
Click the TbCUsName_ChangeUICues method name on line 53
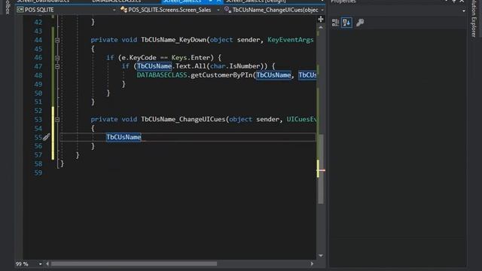tap(183, 119)
